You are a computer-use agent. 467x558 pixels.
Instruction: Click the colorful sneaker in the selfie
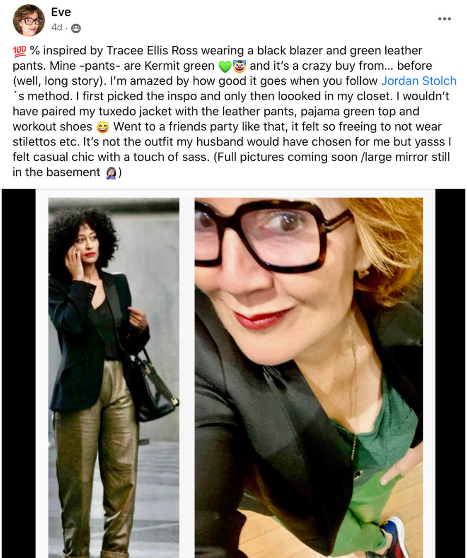coord(394,537)
